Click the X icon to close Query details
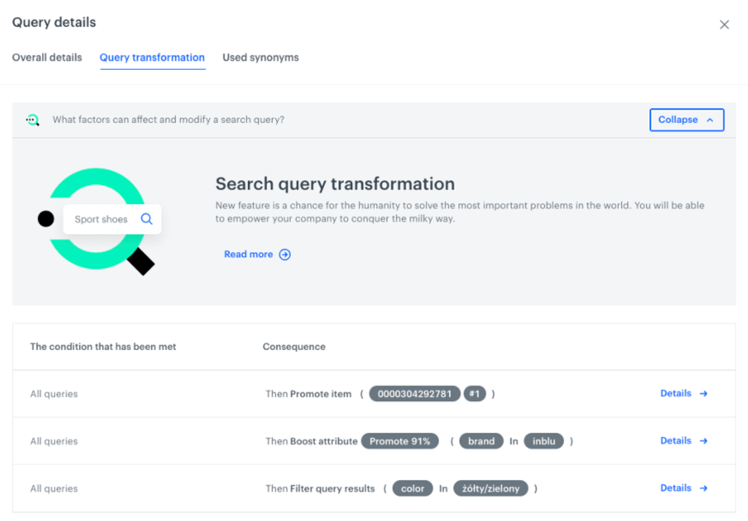748x521 pixels. pyautogui.click(x=724, y=25)
